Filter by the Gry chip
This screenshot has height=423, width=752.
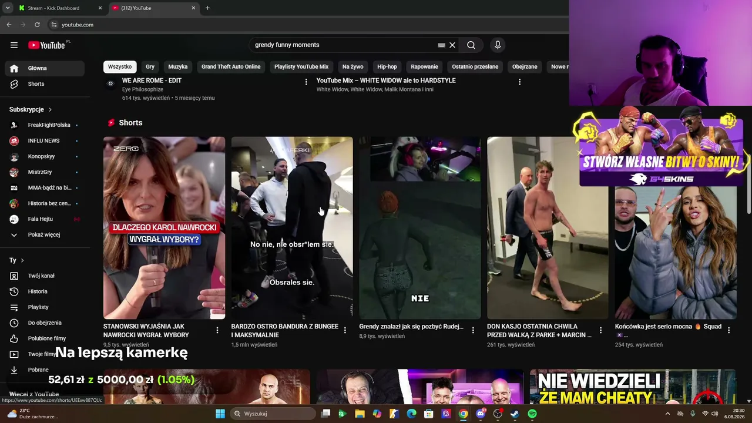pyautogui.click(x=150, y=67)
